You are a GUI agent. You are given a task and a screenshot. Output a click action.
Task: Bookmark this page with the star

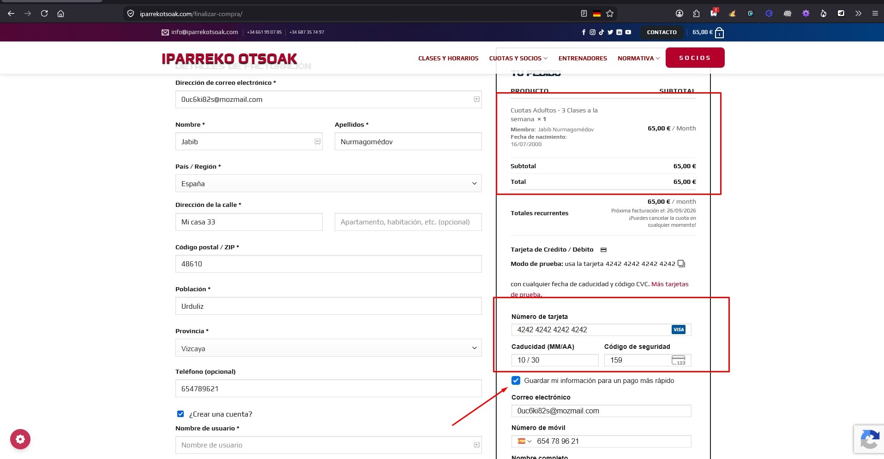610,14
